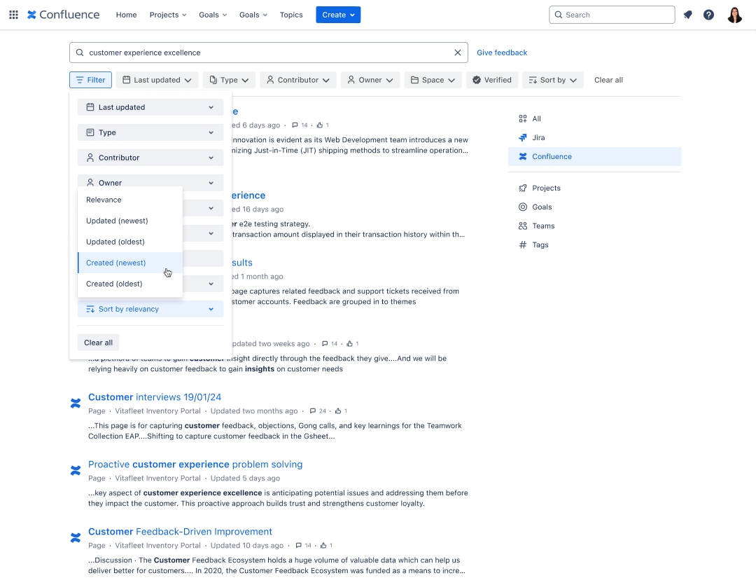Clear the search query using the X icon
The width and height of the screenshot is (756, 580).
[457, 53]
